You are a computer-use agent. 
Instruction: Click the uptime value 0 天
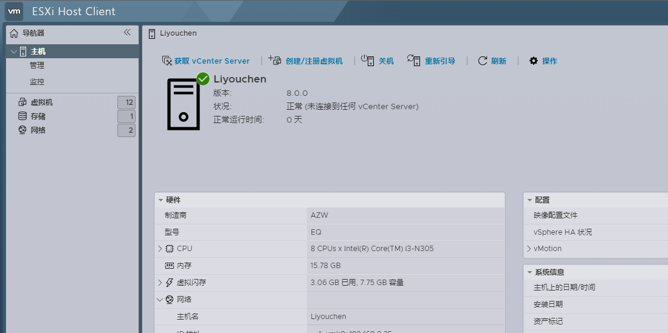(294, 120)
